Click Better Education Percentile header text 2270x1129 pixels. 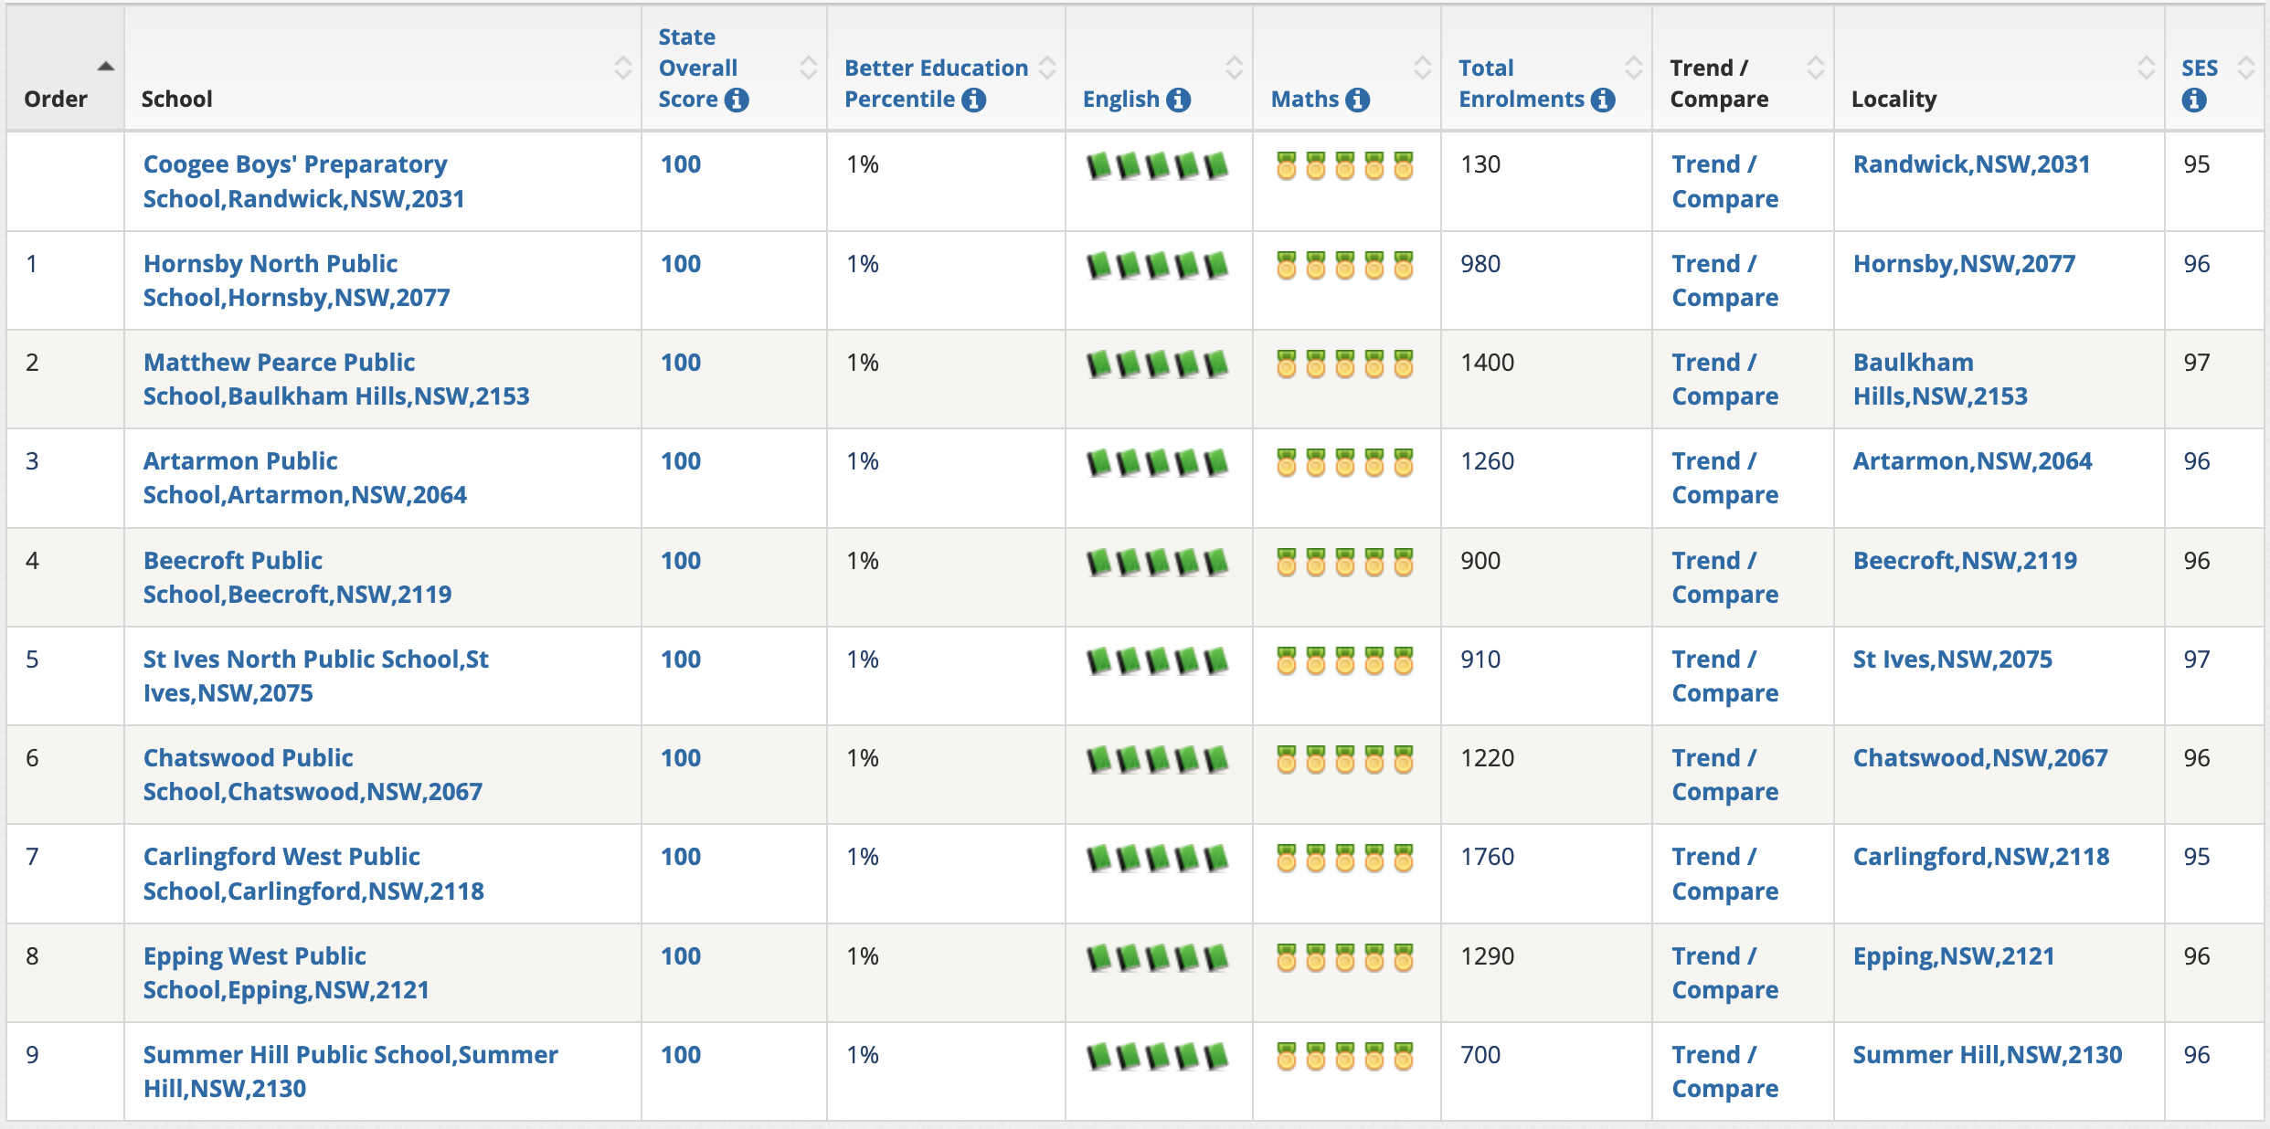click(935, 69)
